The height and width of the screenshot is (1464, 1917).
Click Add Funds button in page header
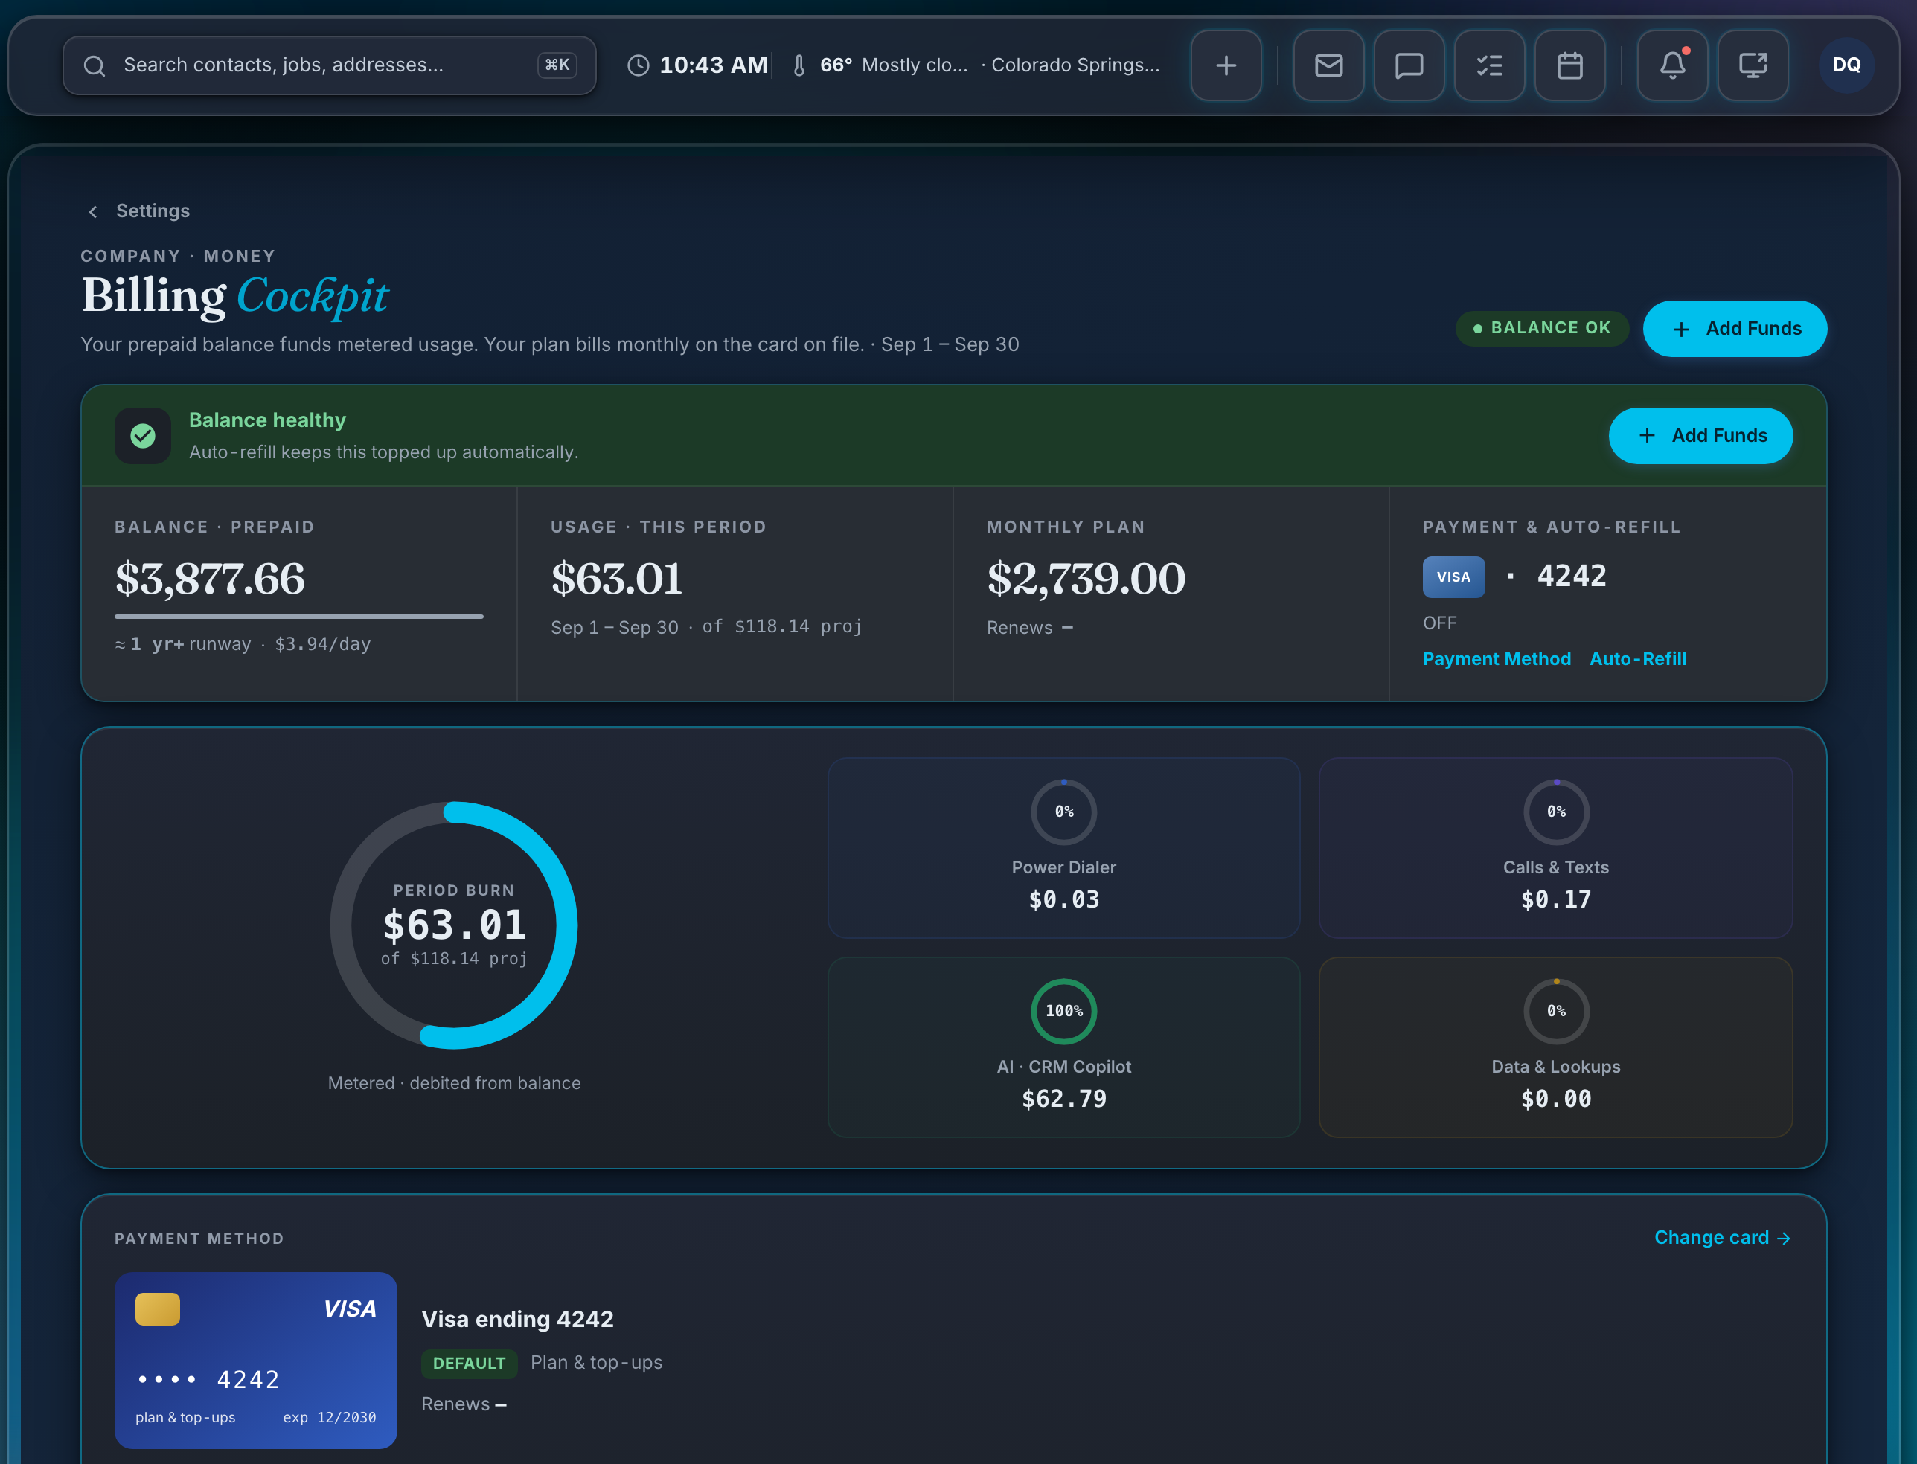click(1735, 329)
